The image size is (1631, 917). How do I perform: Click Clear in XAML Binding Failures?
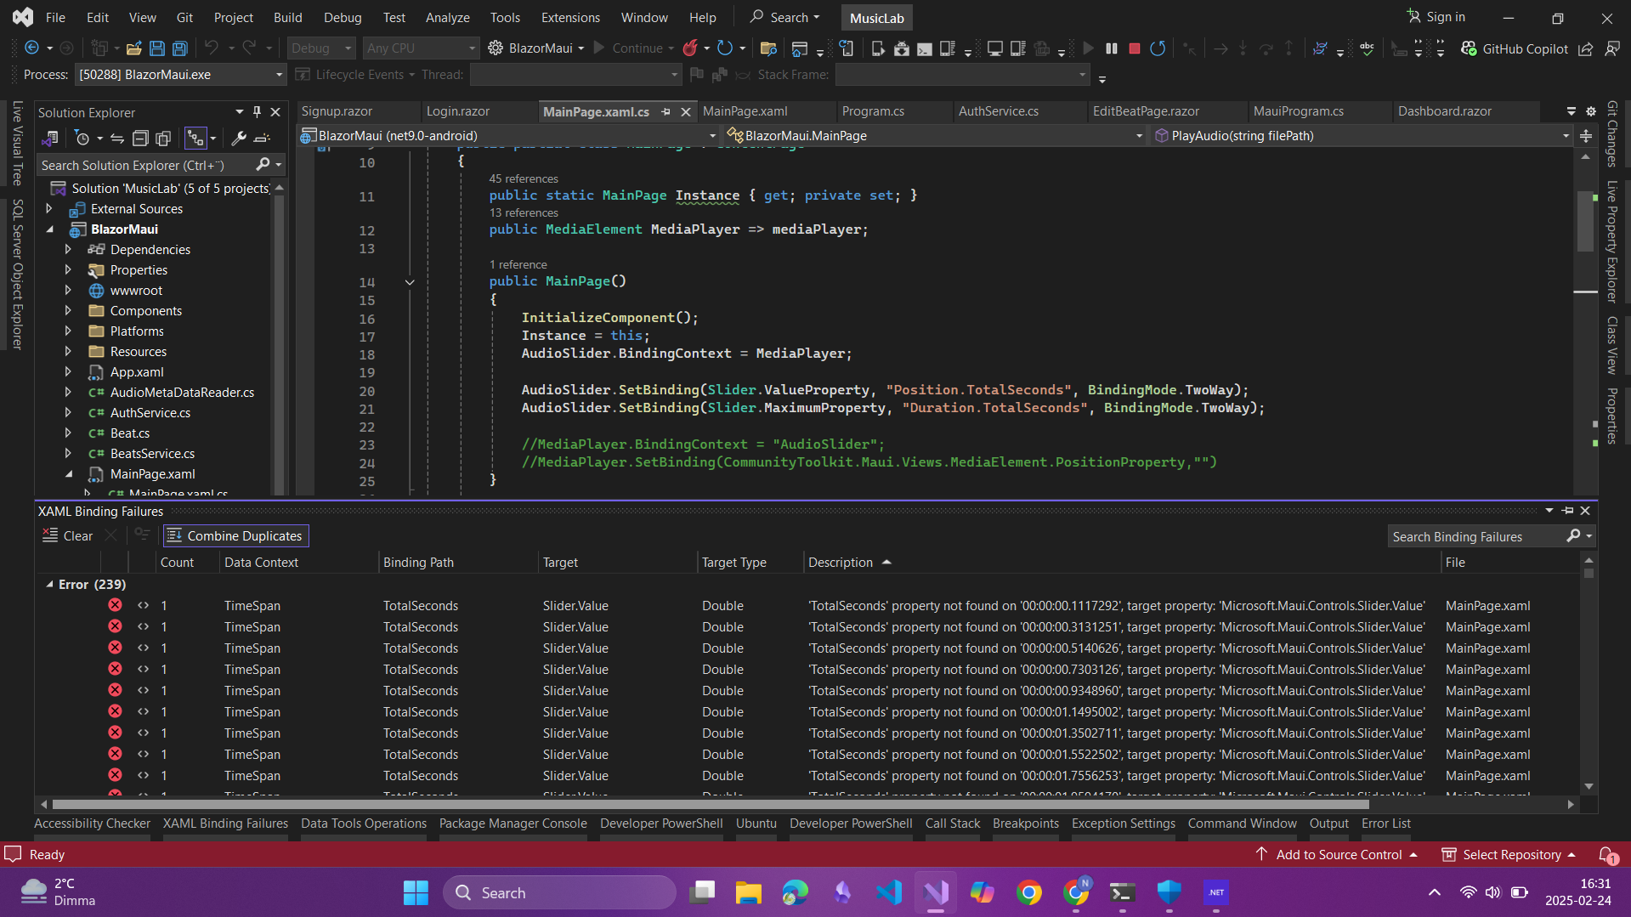tap(67, 535)
